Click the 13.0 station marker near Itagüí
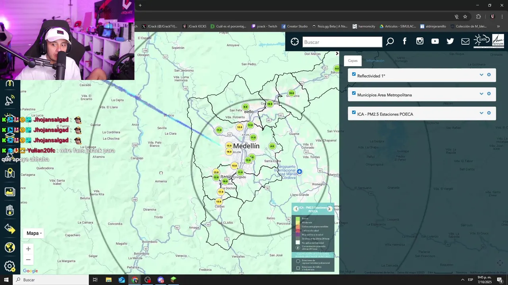This screenshot has height=285, width=508. pos(216,172)
